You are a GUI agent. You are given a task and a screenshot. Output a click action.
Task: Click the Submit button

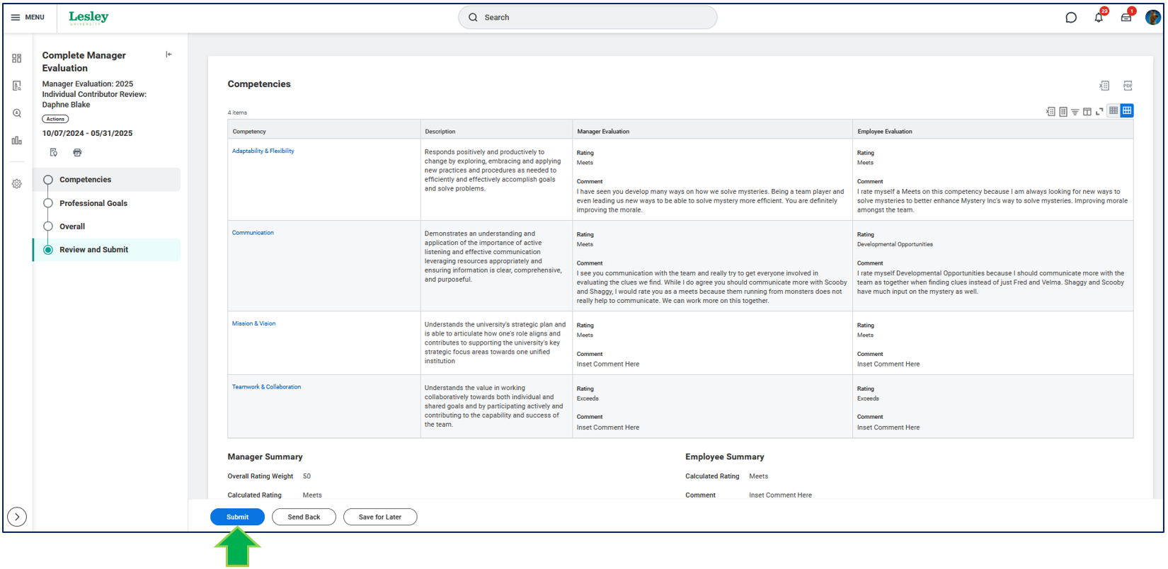[x=237, y=517]
